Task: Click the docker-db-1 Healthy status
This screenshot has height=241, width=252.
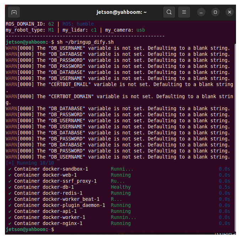Action: (121, 187)
